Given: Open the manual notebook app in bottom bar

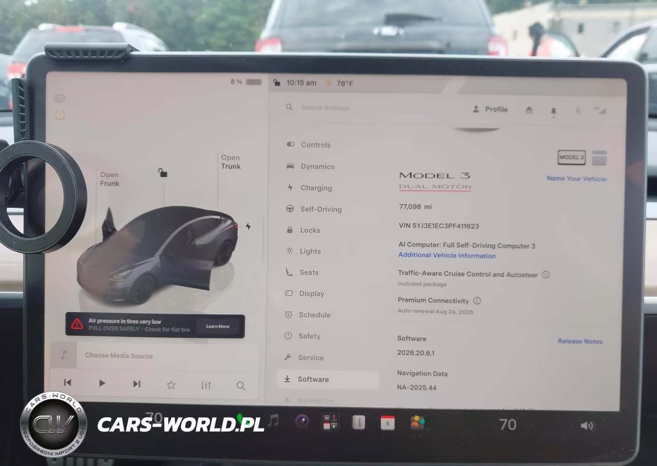Looking at the screenshot, I should (x=358, y=422).
